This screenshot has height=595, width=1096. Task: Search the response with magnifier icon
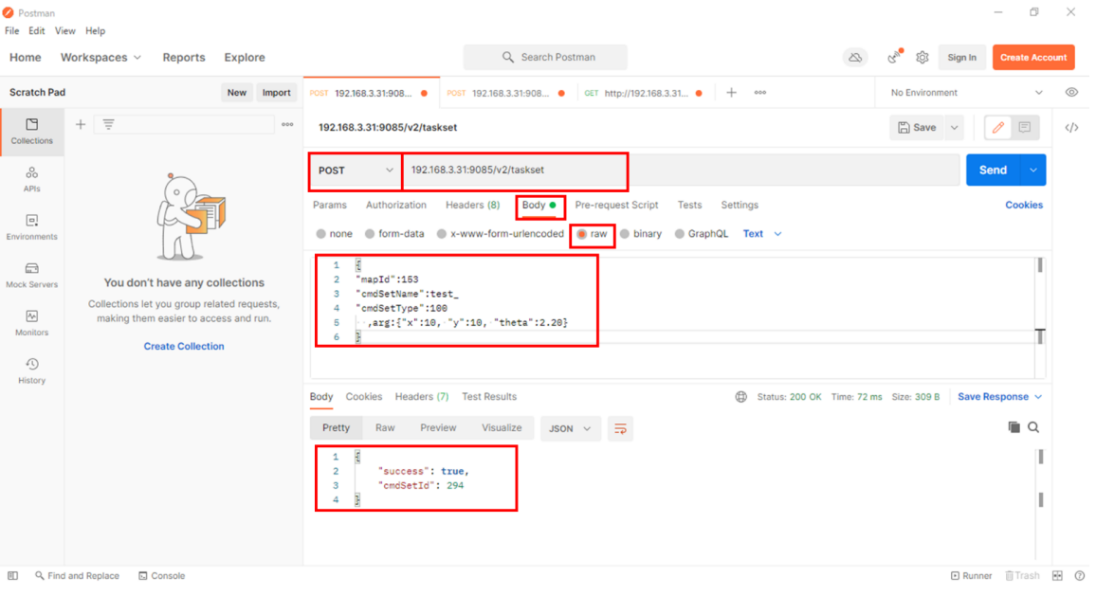point(1033,428)
